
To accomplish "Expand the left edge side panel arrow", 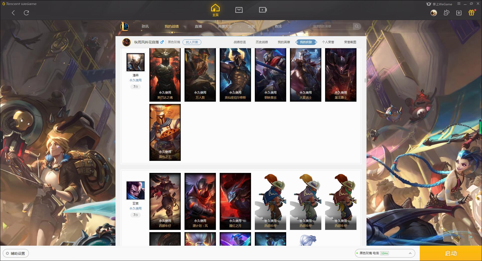I will tap(1, 141).
